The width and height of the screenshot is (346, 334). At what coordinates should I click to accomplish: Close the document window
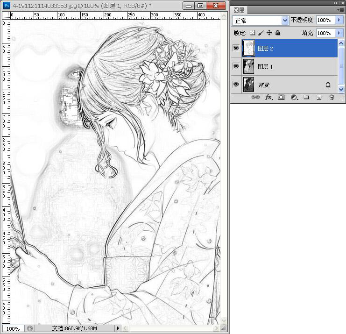216,6
